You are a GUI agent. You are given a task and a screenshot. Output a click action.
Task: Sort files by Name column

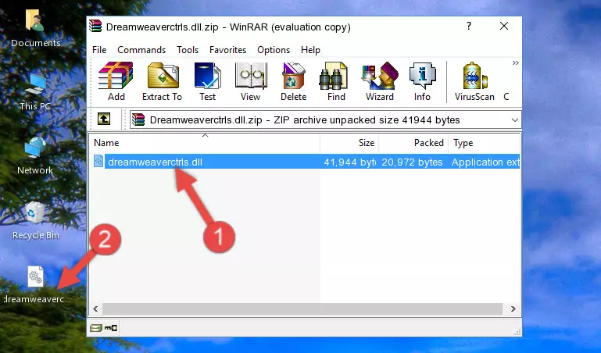click(x=205, y=143)
